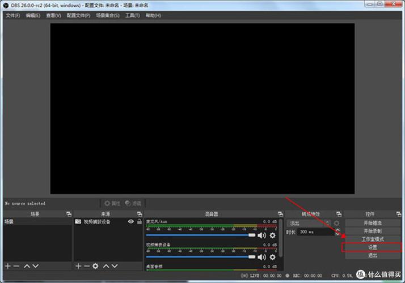405x283 pixels.
Task: Pop out the 来源 dock panel
Action: (140, 214)
